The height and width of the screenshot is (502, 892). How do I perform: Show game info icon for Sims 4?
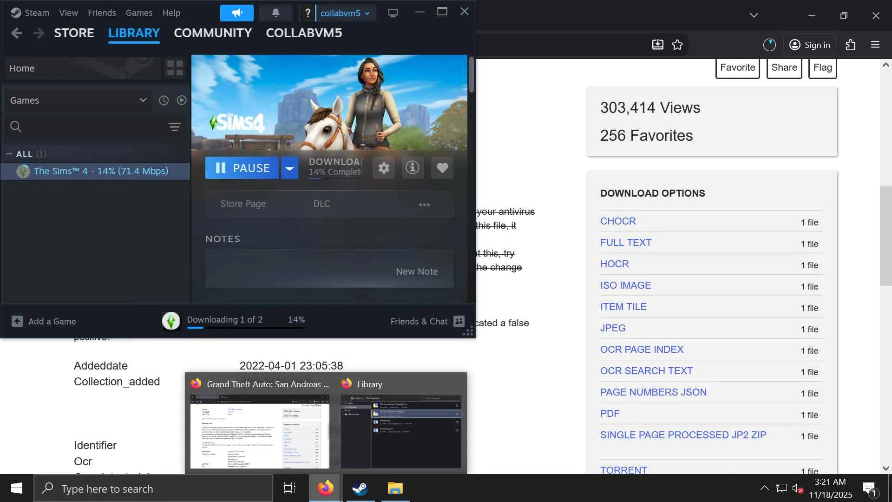coord(413,168)
